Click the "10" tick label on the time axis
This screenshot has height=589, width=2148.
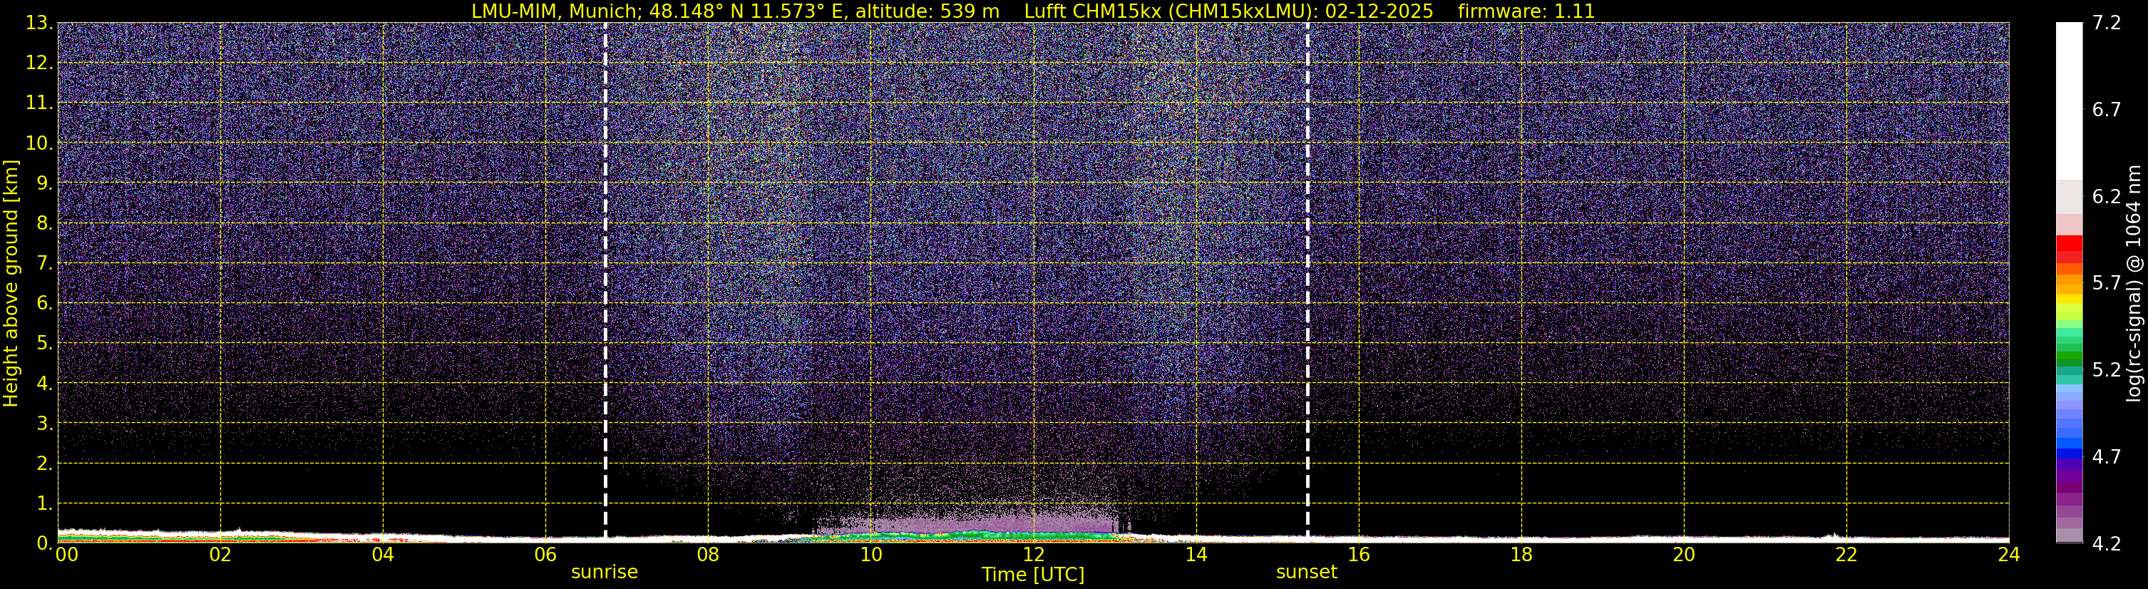point(870,555)
